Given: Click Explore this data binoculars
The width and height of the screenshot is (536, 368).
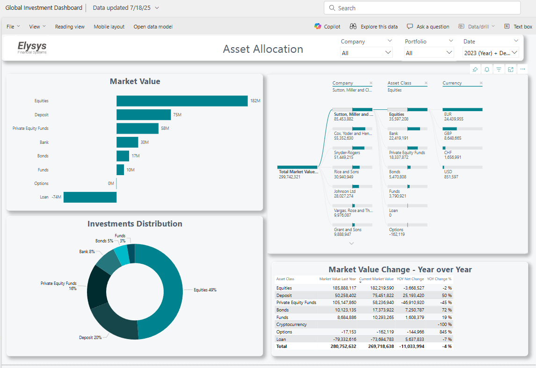Looking at the screenshot, I should 374,27.
